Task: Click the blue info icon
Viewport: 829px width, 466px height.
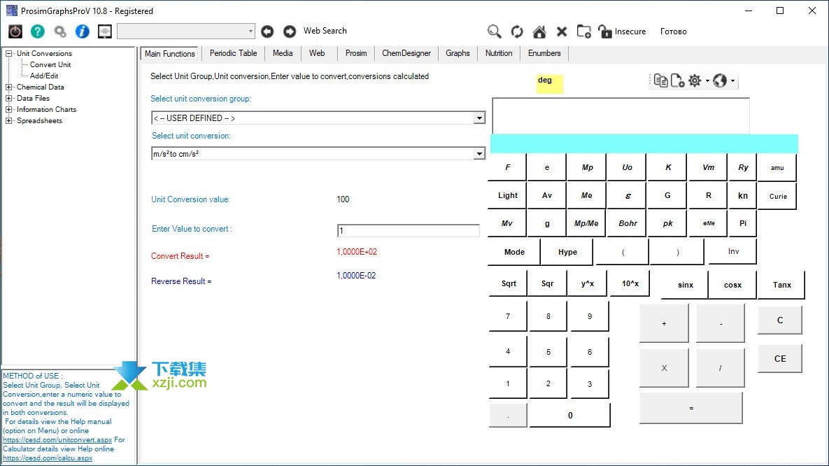Action: [x=83, y=31]
